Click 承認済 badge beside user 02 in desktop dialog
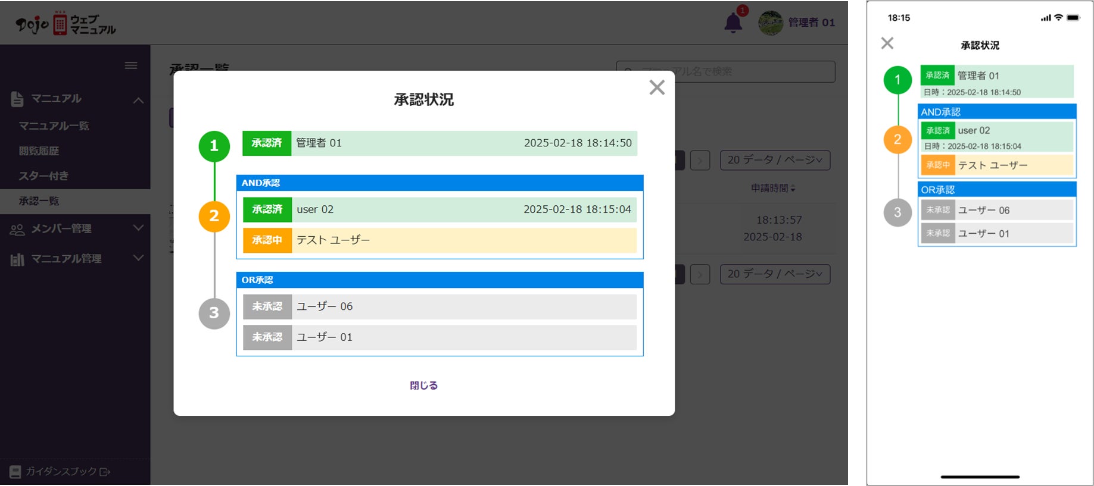Viewport: 1094px width, 486px height. point(267,209)
